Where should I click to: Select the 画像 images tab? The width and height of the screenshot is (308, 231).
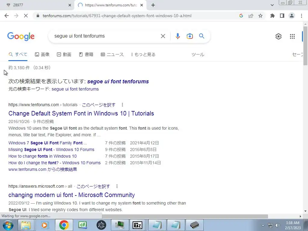42,54
